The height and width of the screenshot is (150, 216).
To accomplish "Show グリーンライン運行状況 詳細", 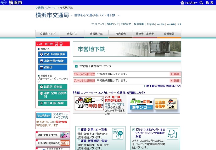I will point(175,80).
